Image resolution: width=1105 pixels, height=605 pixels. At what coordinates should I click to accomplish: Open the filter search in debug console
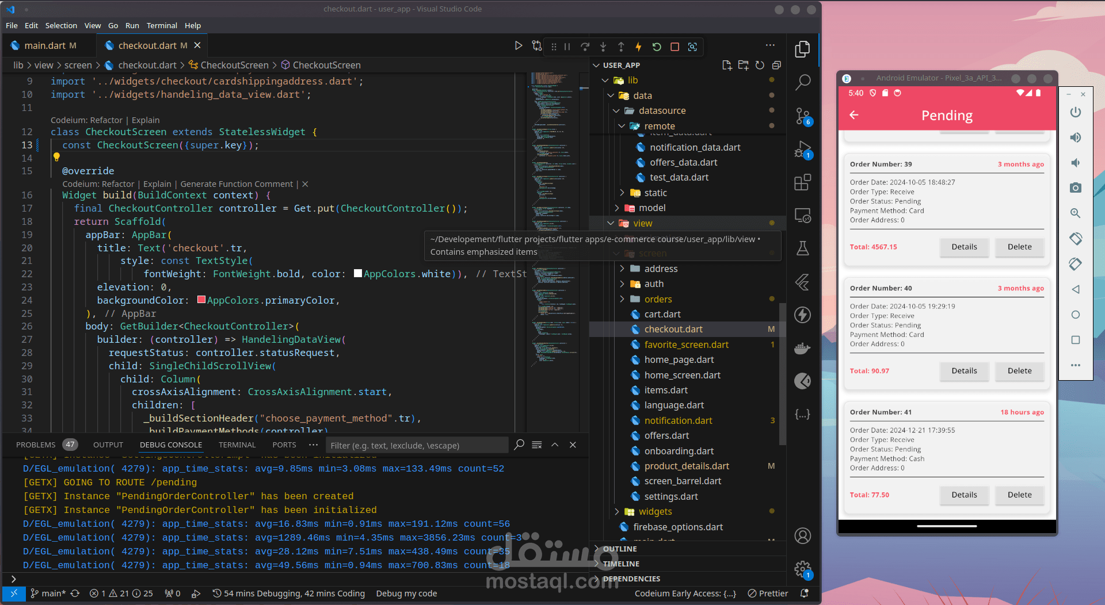tap(519, 445)
